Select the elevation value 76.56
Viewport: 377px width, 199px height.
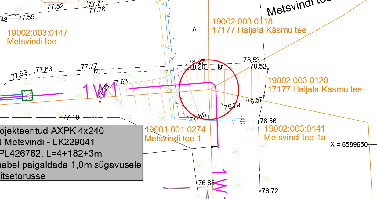pos(268,121)
